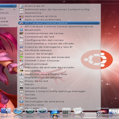119x119 pixels.
Task: Open Menú principal entry
Action: tap(59, 64)
